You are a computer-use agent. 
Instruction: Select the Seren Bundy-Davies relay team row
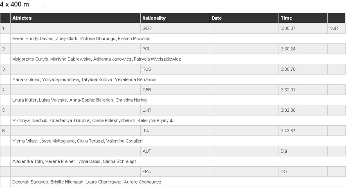pyautogui.click(x=178, y=39)
